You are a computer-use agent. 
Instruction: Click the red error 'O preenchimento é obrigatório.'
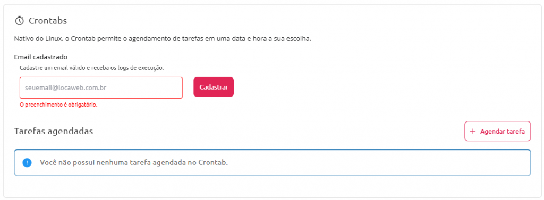click(58, 105)
